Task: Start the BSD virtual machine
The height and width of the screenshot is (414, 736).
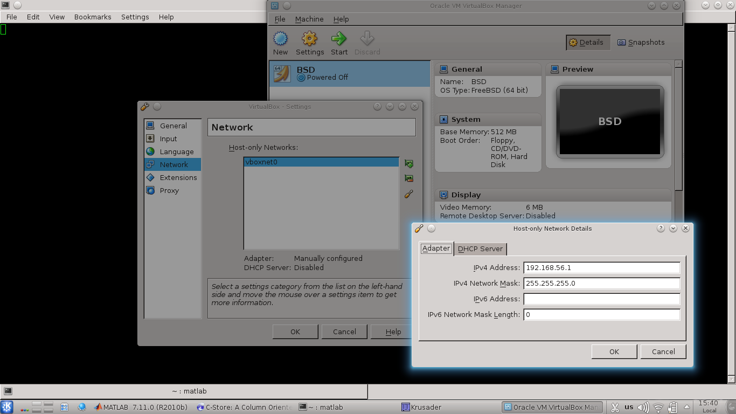Action: point(339,43)
